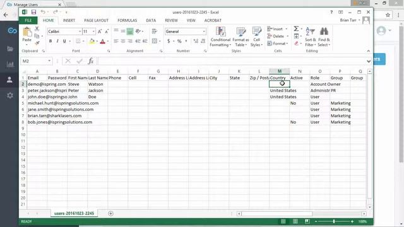
Task: Click the Fill Color paint bucket
Action: pos(92,41)
